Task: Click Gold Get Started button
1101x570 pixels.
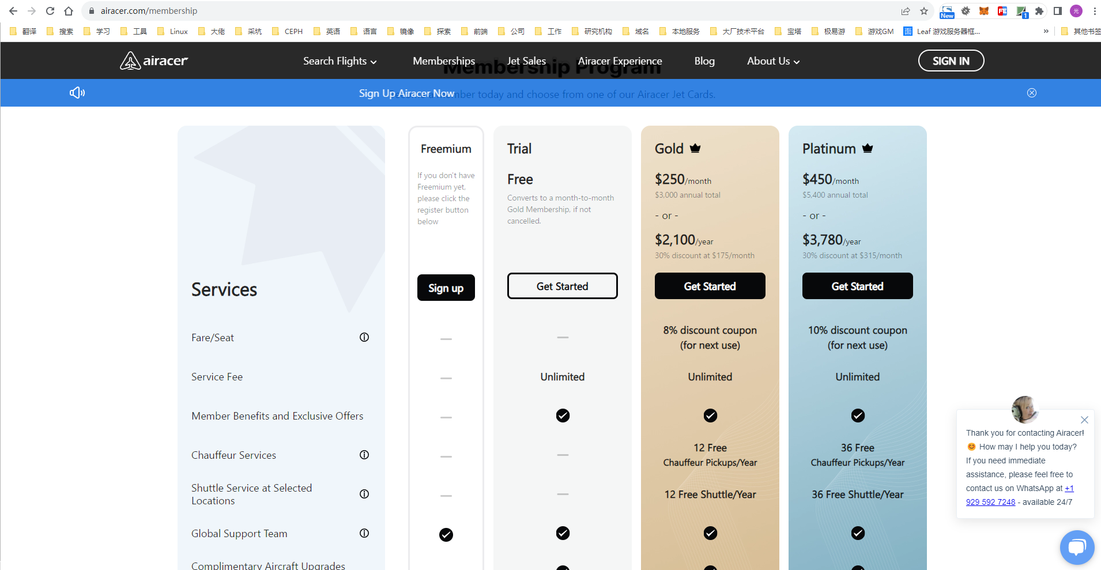Action: click(710, 286)
